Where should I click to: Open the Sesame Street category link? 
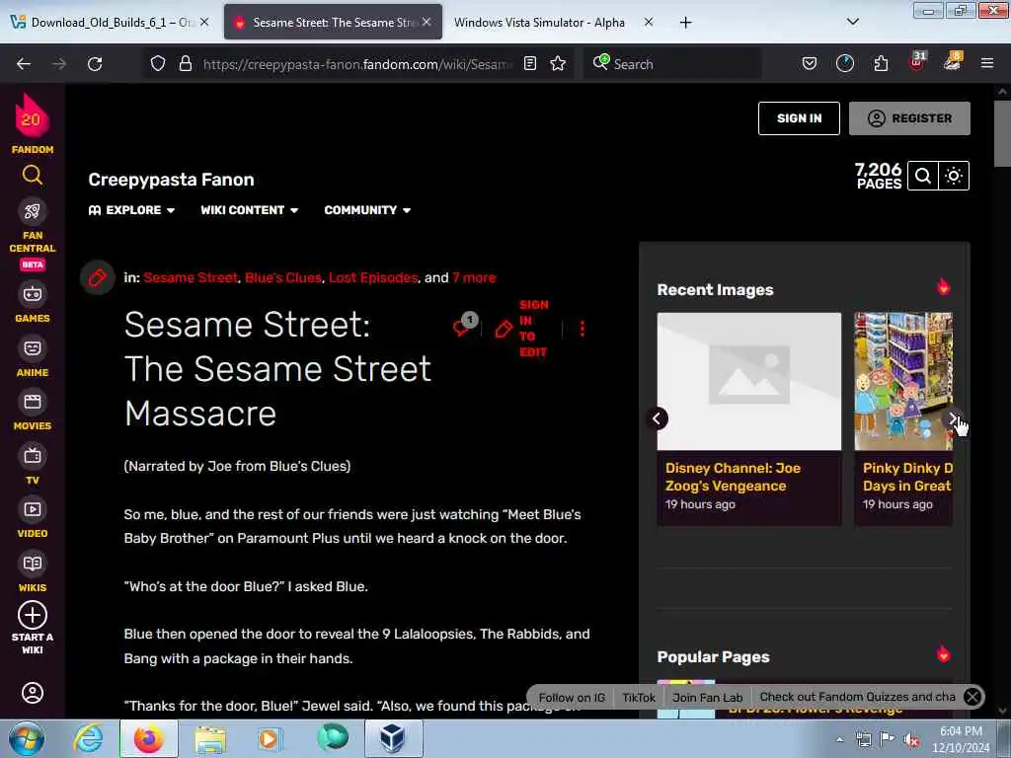(x=191, y=277)
